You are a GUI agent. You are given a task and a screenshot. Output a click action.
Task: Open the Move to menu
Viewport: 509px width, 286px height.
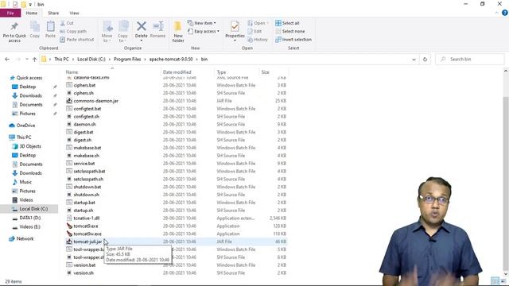point(107,32)
